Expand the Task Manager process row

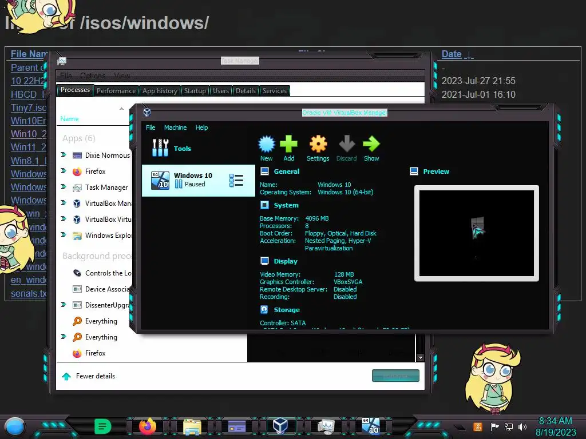(64, 187)
